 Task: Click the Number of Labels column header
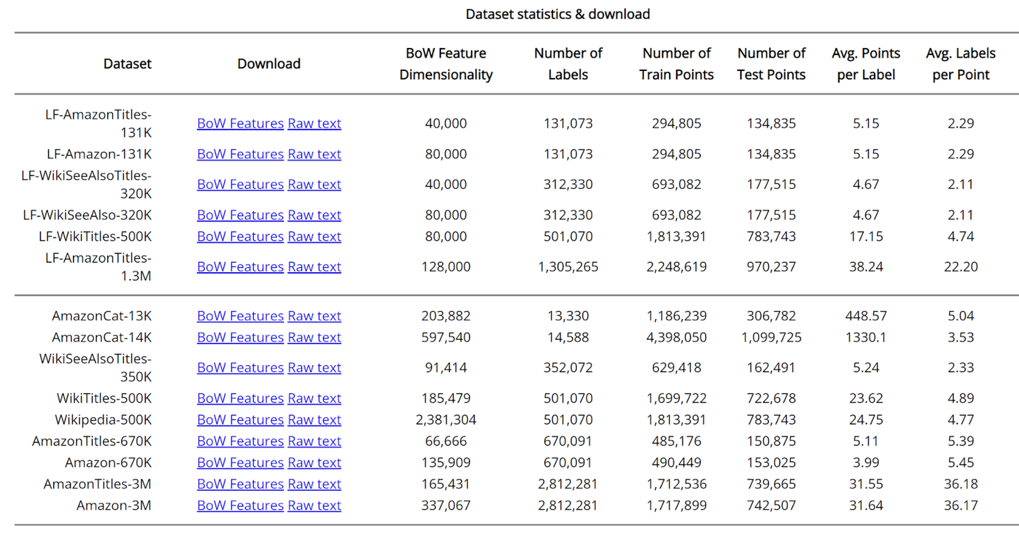point(568,64)
